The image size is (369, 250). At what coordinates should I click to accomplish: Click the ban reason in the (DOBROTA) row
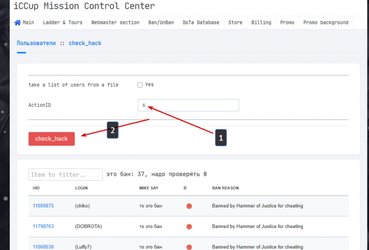(257, 226)
